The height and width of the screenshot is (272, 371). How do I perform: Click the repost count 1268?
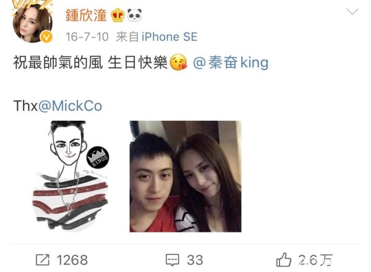click(72, 260)
